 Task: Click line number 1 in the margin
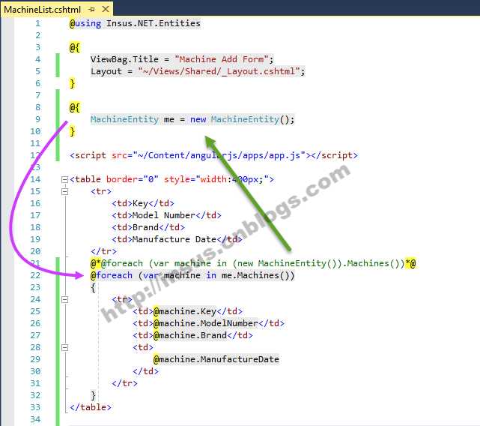click(x=37, y=23)
